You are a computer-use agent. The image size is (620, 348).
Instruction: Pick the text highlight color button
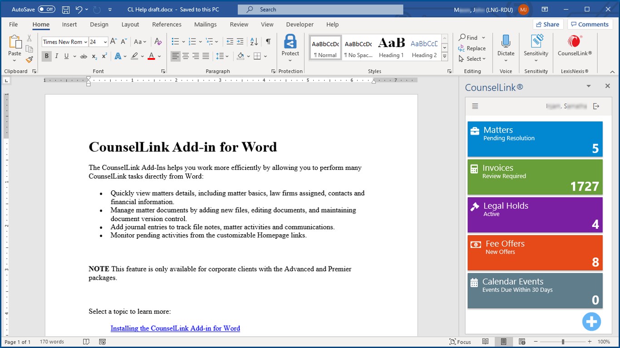click(x=134, y=56)
